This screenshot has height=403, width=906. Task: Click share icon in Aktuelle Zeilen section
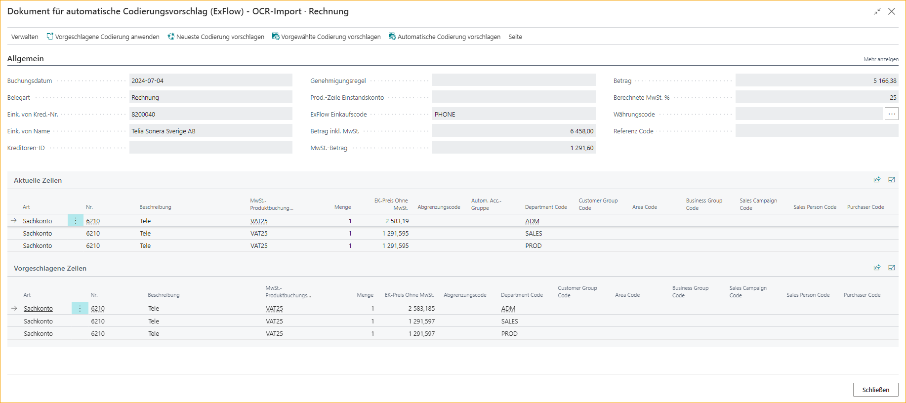pos(877,180)
